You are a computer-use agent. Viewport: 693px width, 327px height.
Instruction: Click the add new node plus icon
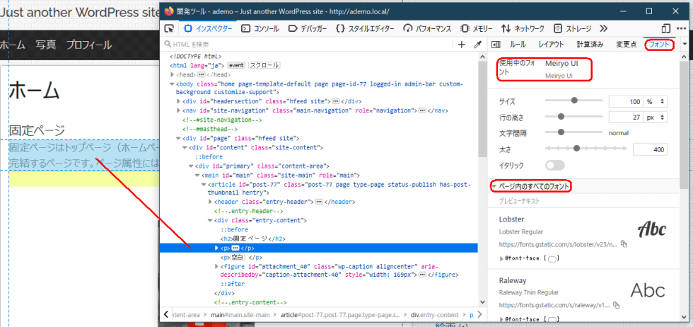coord(462,45)
